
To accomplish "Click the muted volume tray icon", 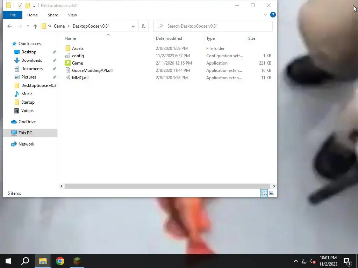I will coord(313,261).
